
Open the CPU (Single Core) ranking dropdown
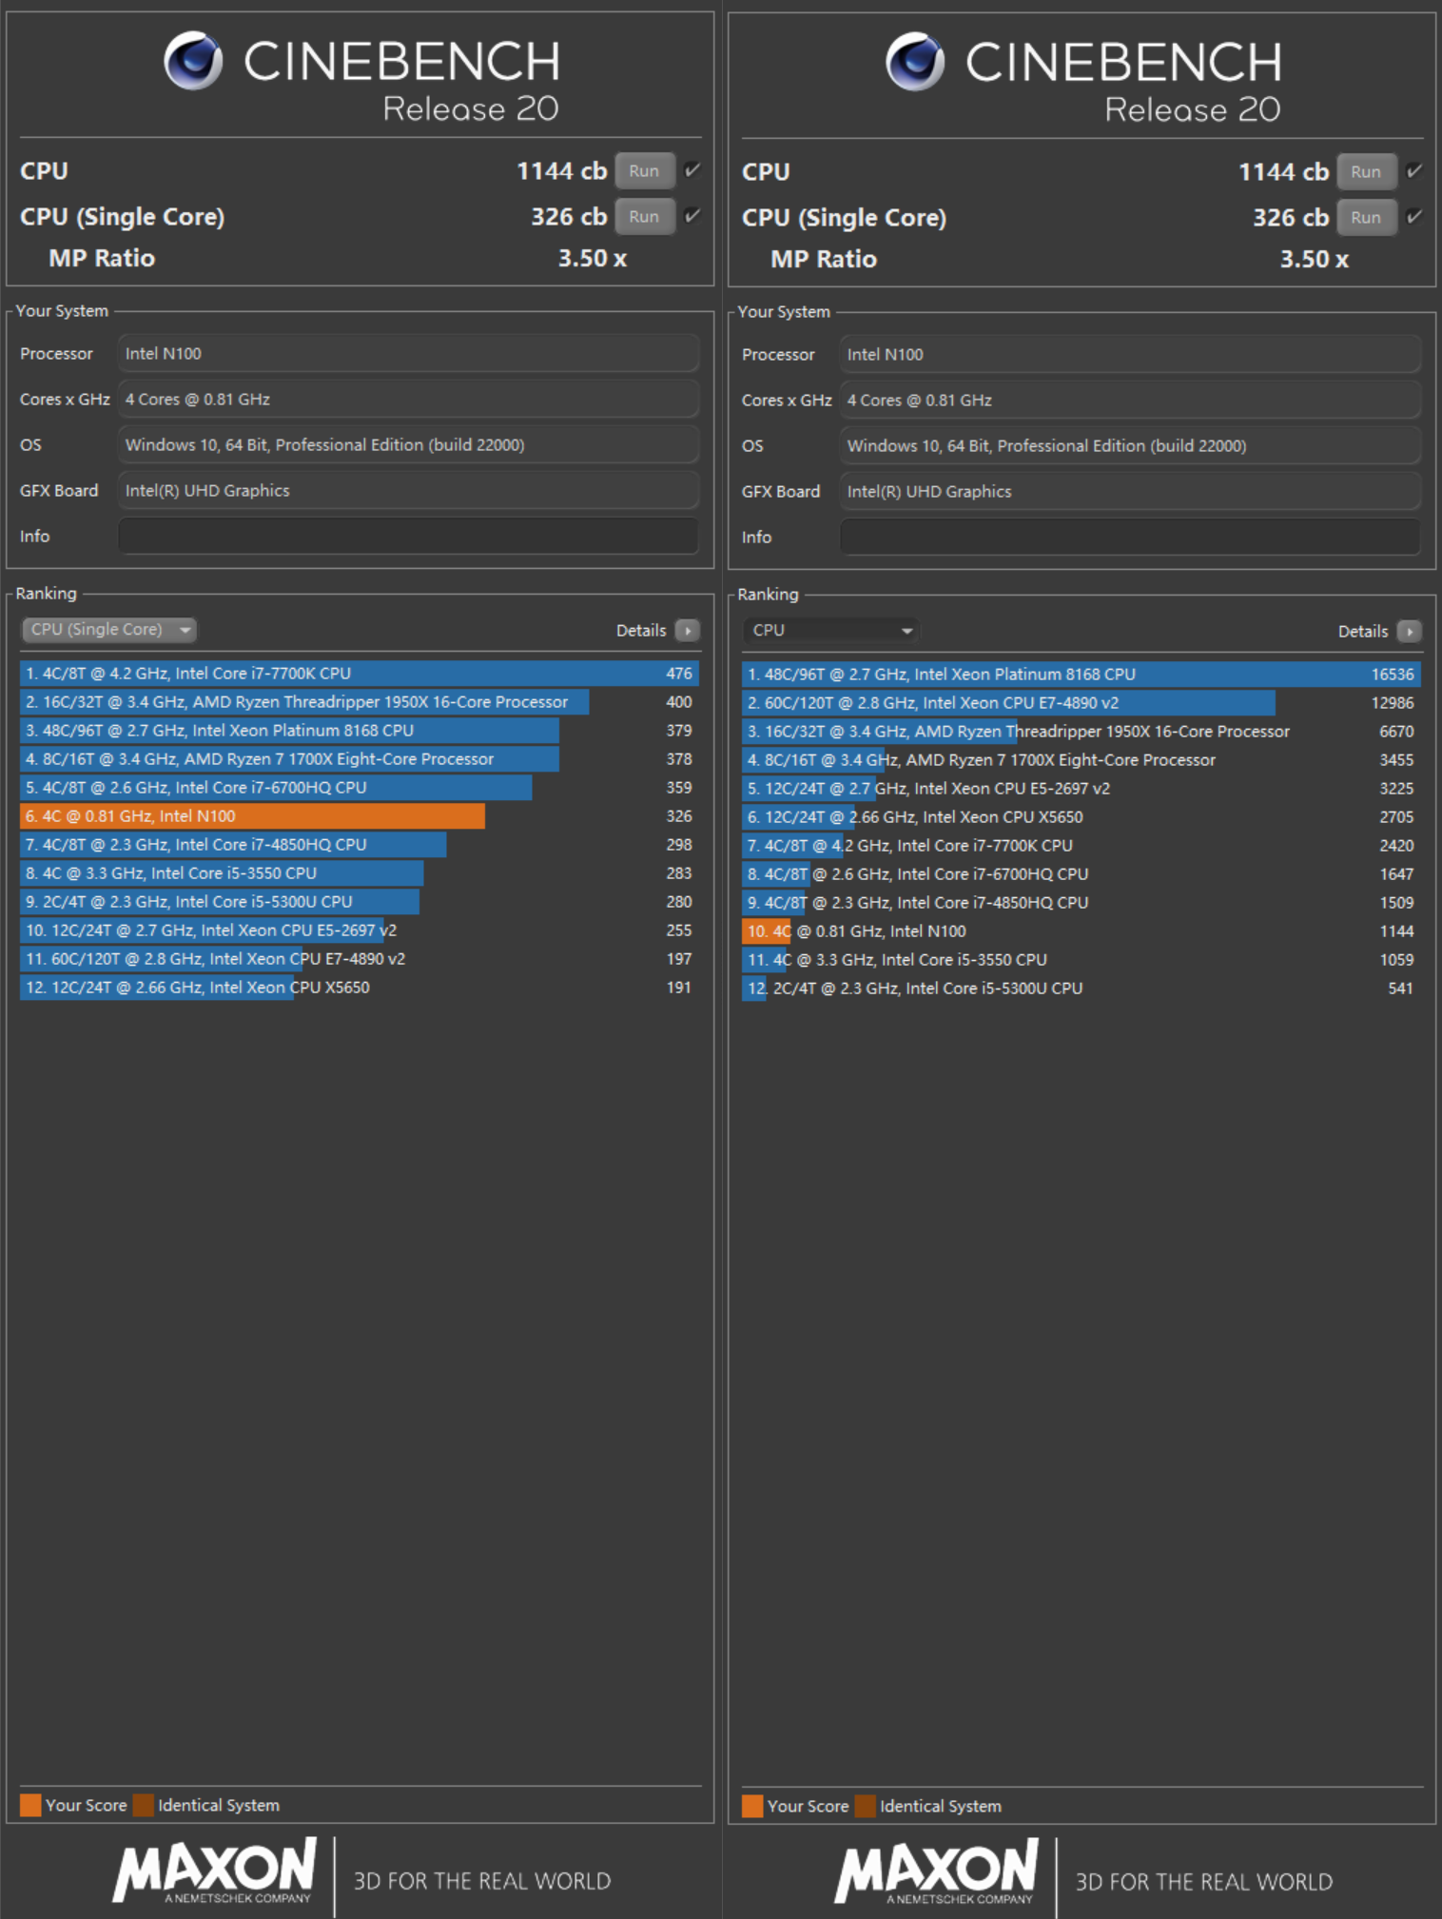109,630
